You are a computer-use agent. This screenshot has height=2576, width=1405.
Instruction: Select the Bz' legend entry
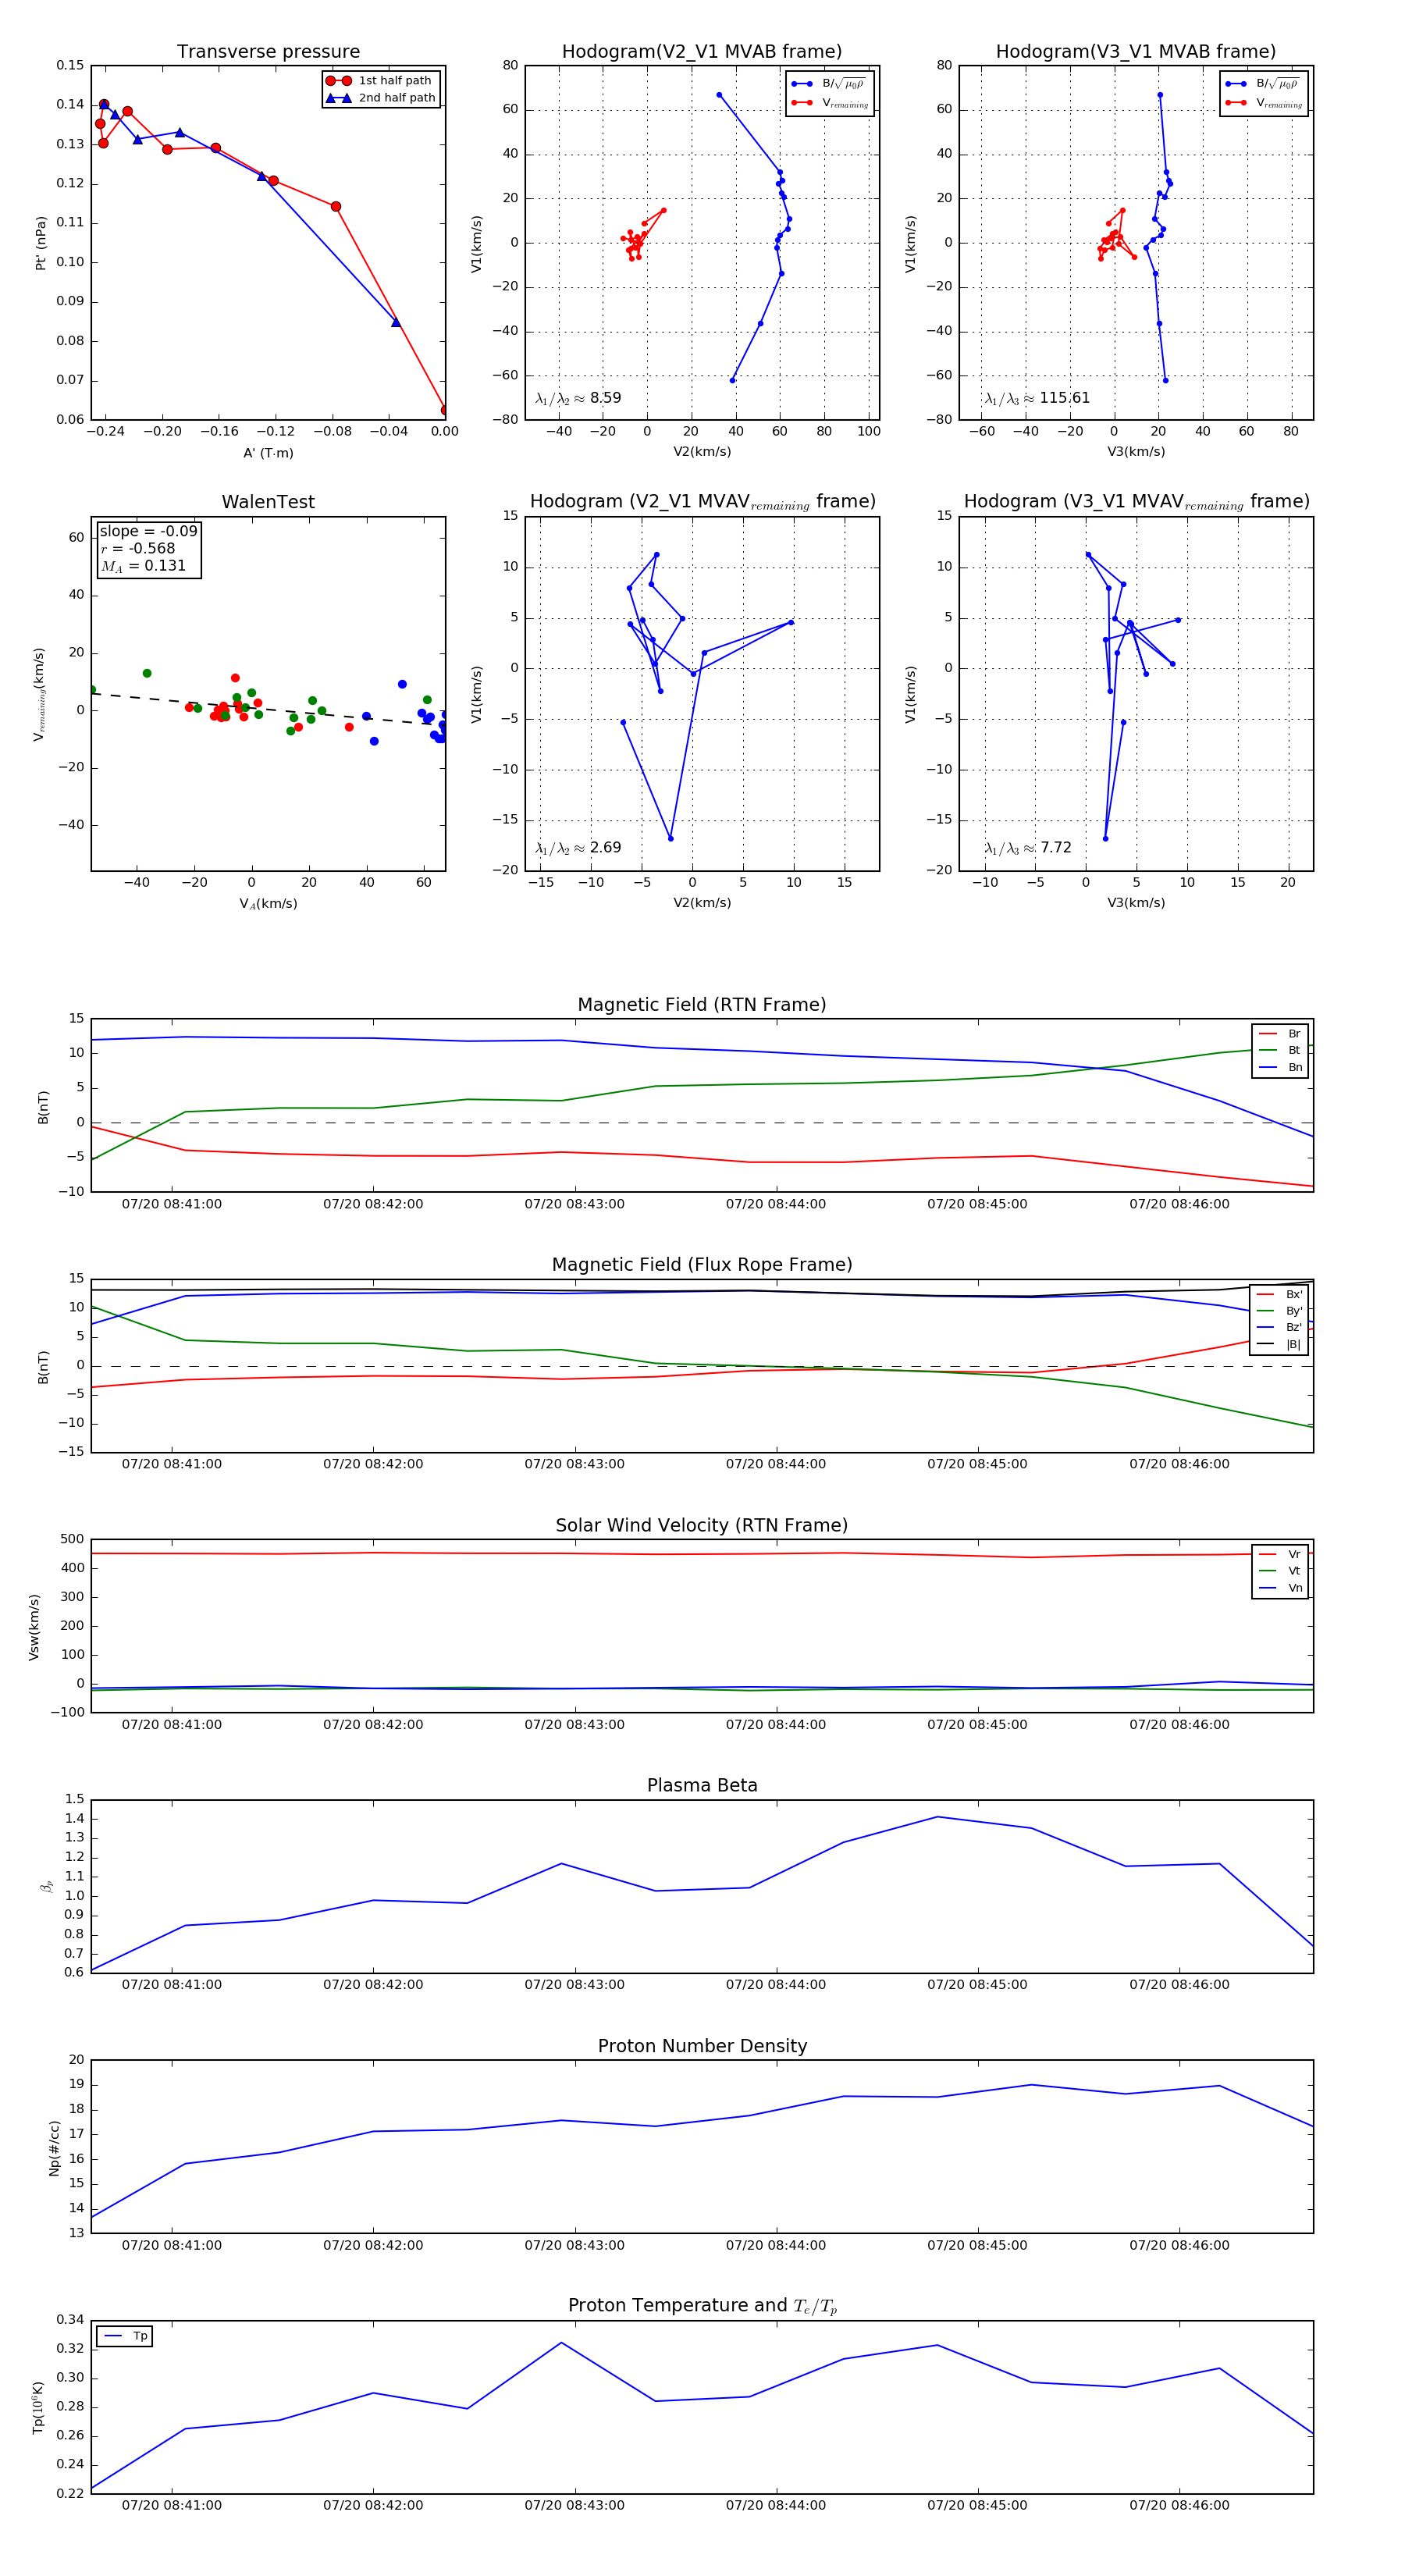[x=1279, y=1327]
